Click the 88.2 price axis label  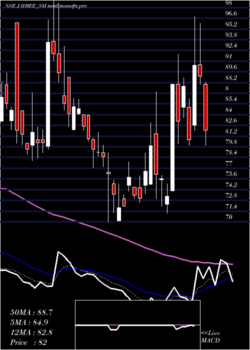231,78
